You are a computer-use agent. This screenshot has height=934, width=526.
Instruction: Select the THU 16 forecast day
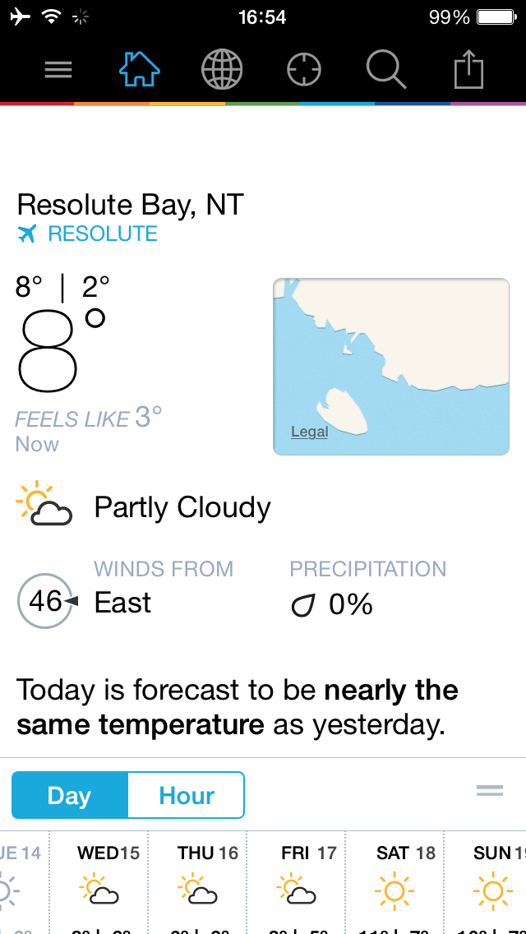tap(198, 883)
